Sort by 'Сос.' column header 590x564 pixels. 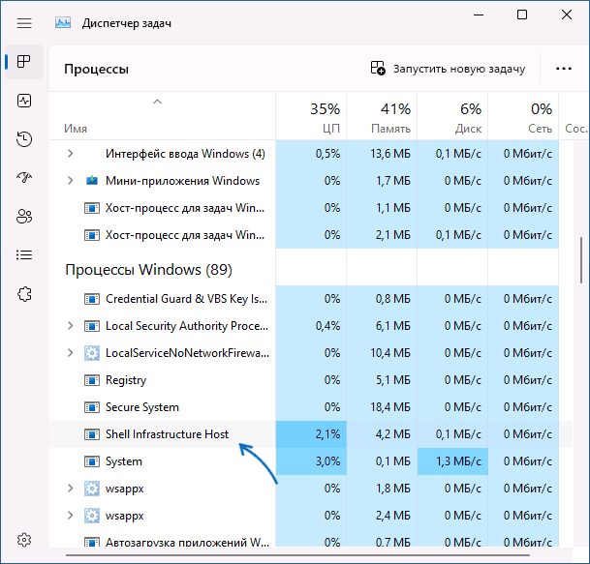coord(574,117)
